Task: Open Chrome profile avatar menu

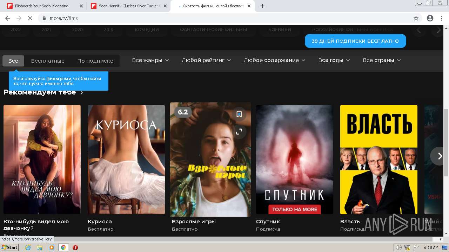Action: (430, 18)
